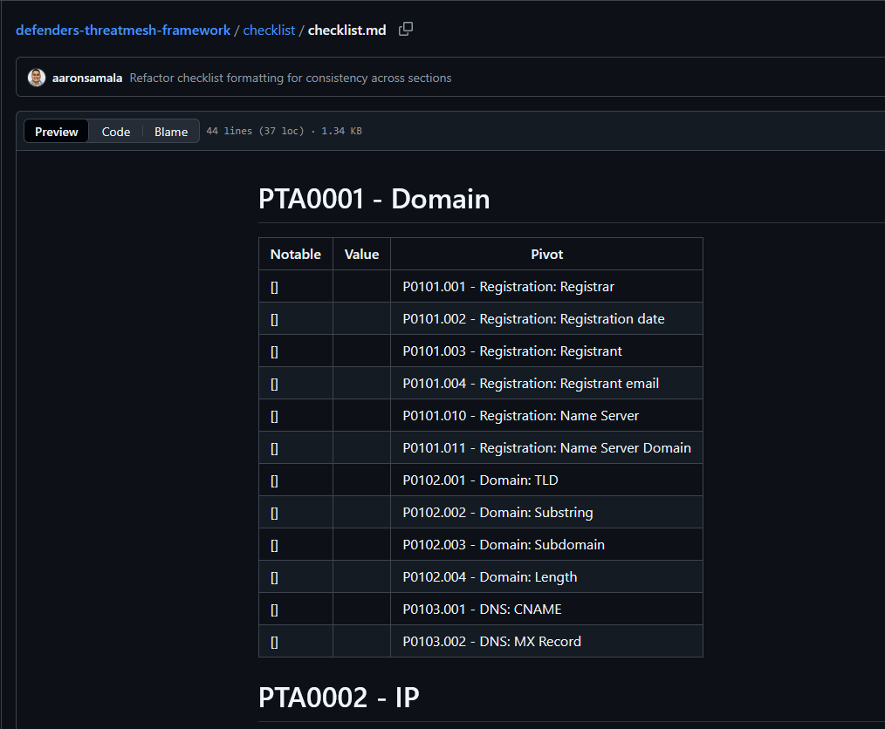The width and height of the screenshot is (885, 729).
Task: Click the Pivot column header
Action: coord(546,255)
